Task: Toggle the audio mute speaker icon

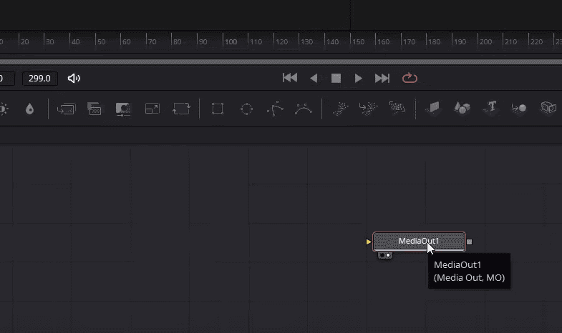Action: pos(74,79)
